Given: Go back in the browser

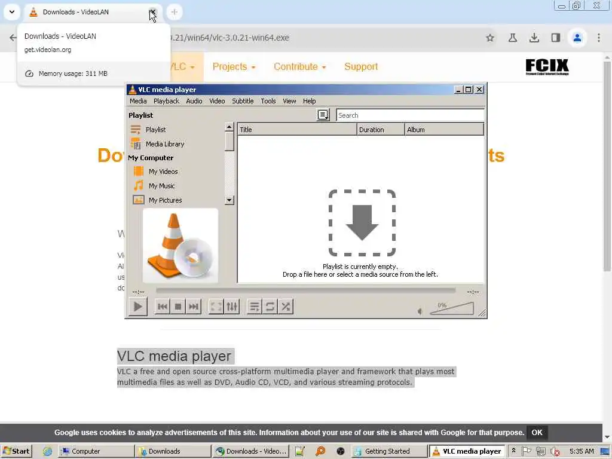Looking at the screenshot, I should tap(13, 38).
